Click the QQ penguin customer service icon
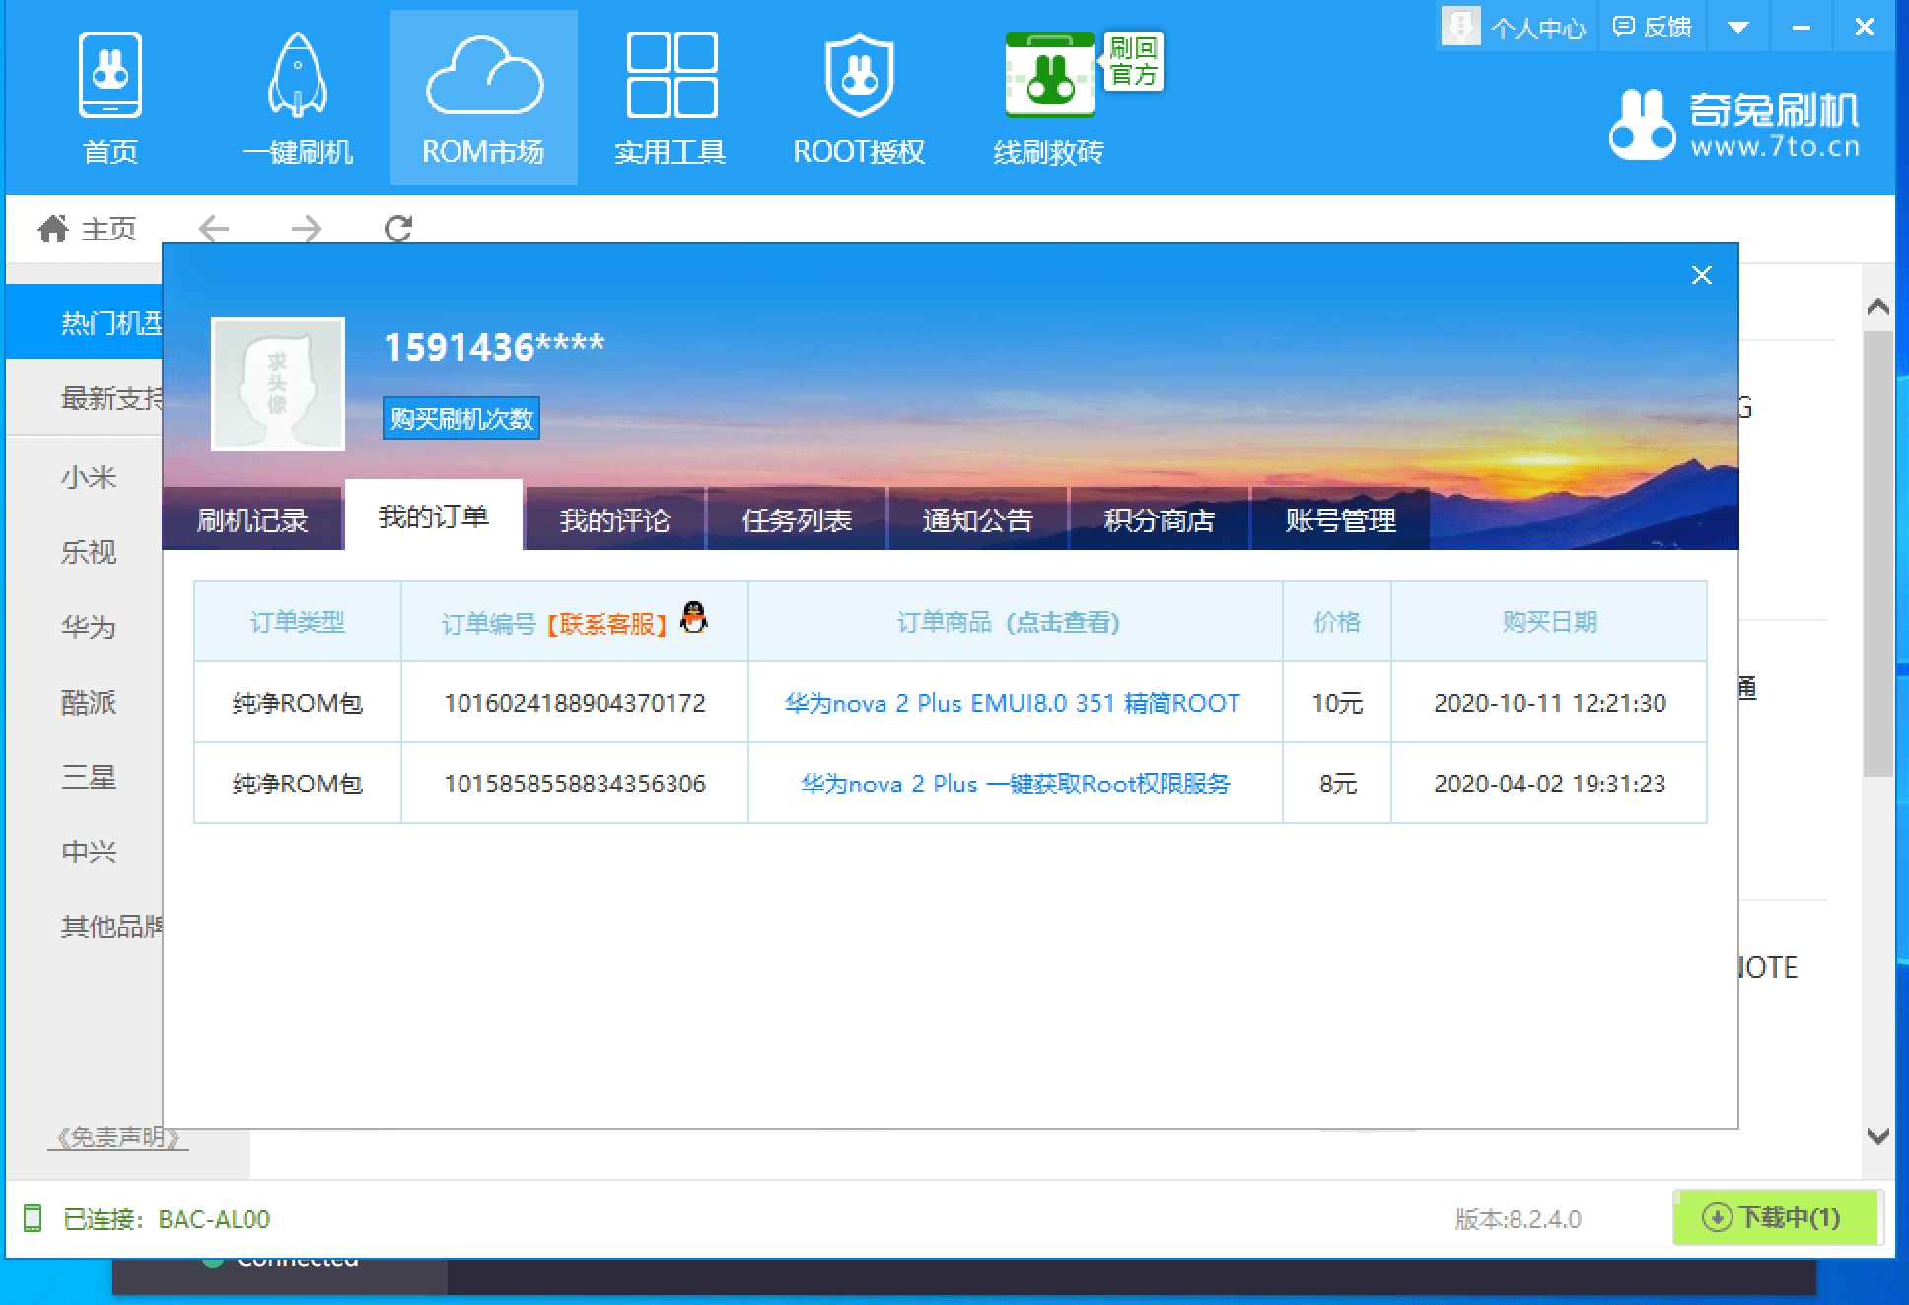The image size is (1909, 1305). point(694,617)
